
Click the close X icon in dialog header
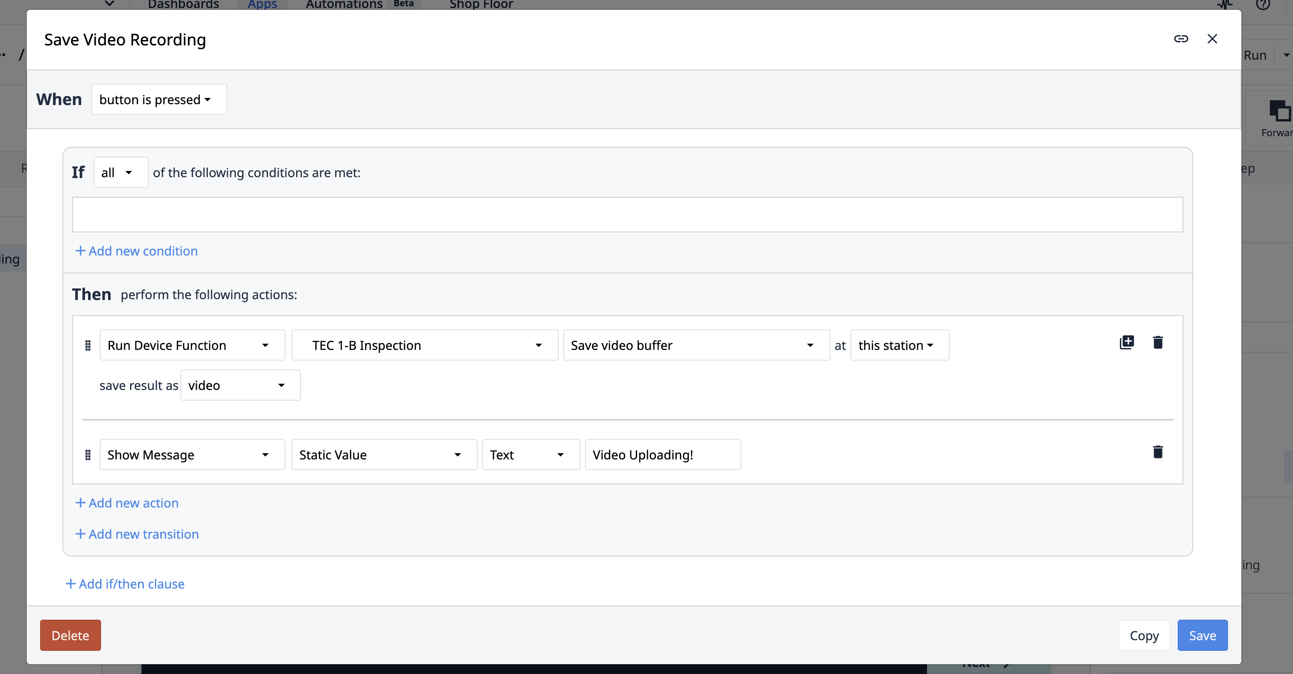click(1213, 38)
